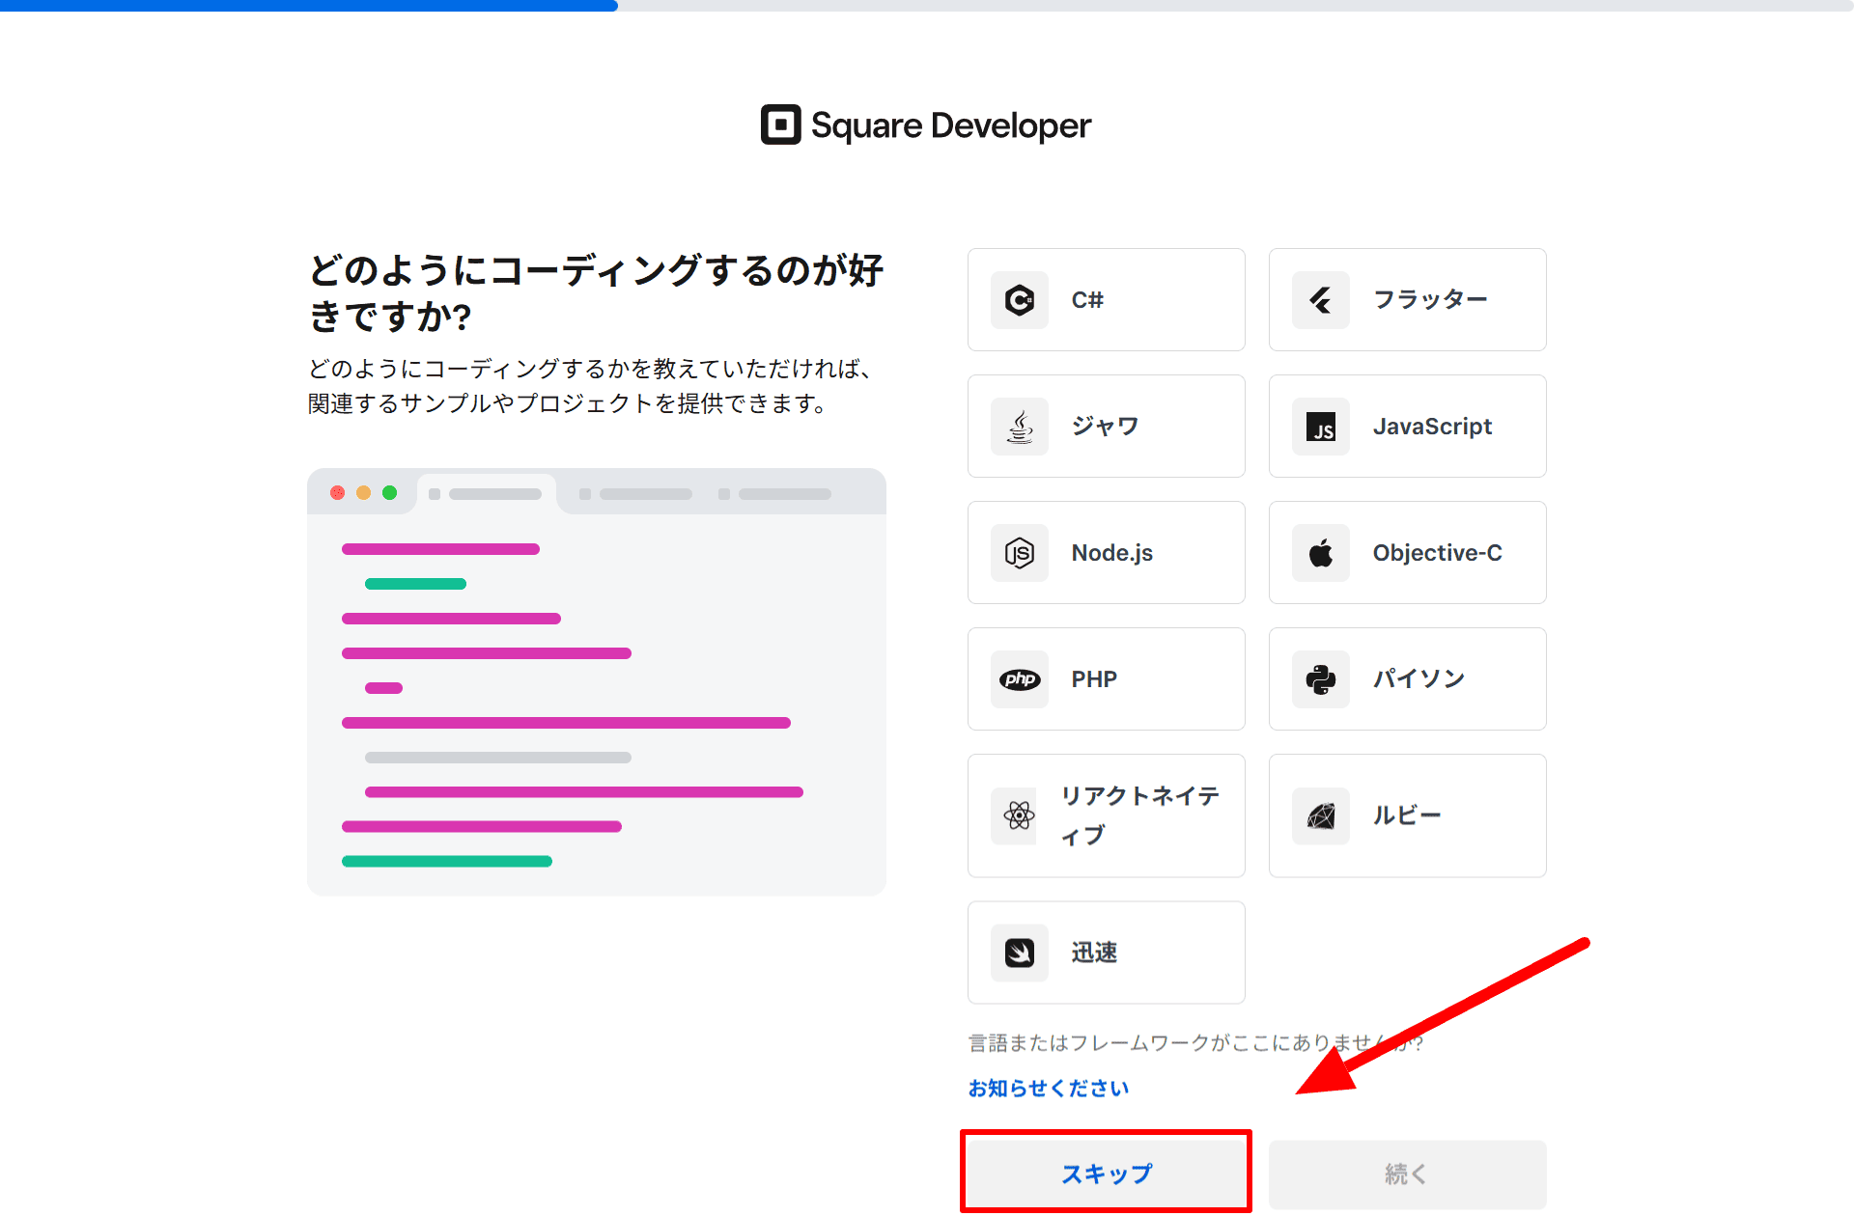The height and width of the screenshot is (1216, 1854).
Task: Click the C# language icon
Action: pyautogui.click(x=1020, y=300)
